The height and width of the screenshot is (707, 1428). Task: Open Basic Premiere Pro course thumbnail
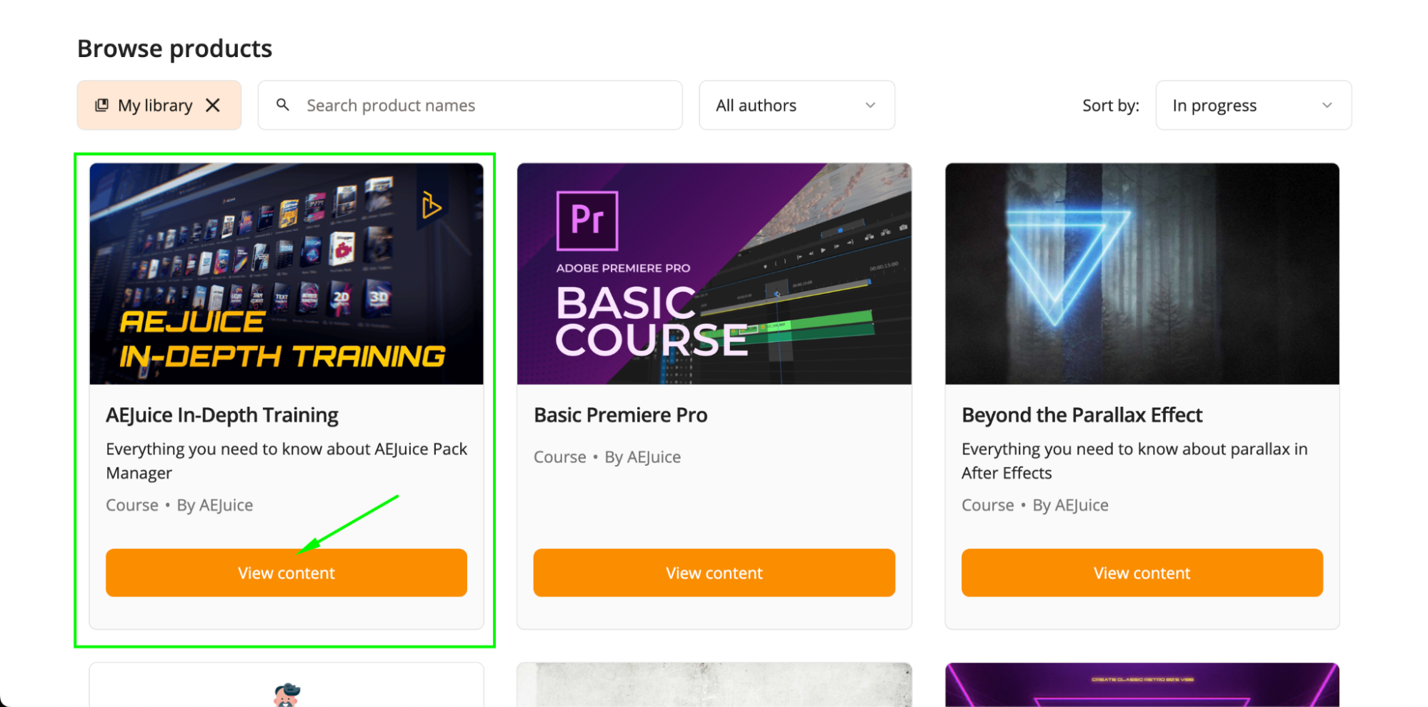(x=714, y=273)
